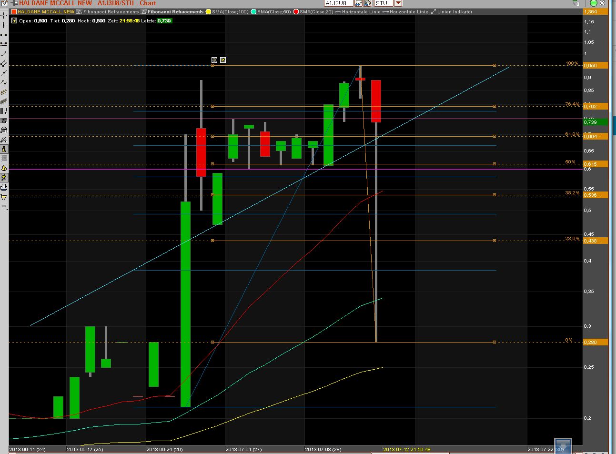Click the 76,4% Fibonacci price tag 0,792

pyautogui.click(x=596, y=106)
